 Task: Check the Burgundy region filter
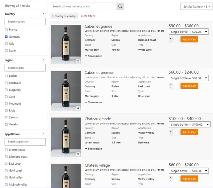pyautogui.click(x=6, y=90)
